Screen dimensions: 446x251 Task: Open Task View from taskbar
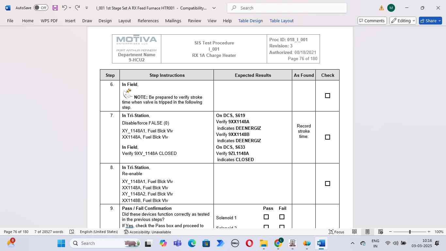tap(148, 243)
